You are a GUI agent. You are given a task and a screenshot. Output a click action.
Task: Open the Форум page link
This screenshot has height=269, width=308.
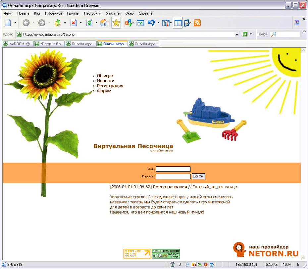pyautogui.click(x=104, y=91)
